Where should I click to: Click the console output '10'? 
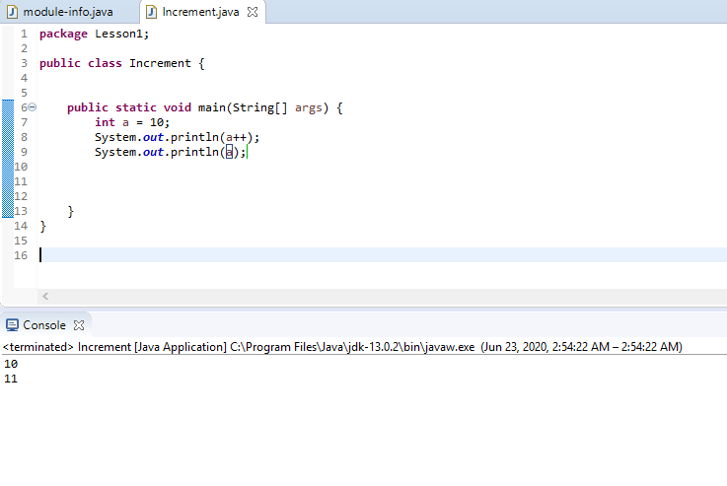coord(11,364)
